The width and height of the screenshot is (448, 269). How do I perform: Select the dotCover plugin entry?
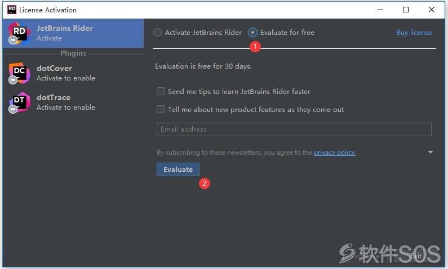point(73,73)
